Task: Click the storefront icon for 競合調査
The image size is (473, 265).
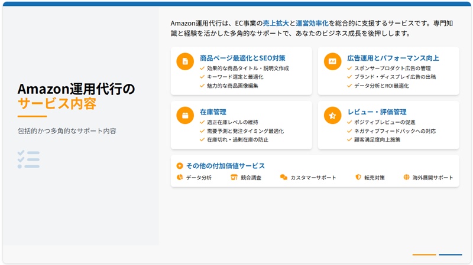Action: [x=234, y=178]
